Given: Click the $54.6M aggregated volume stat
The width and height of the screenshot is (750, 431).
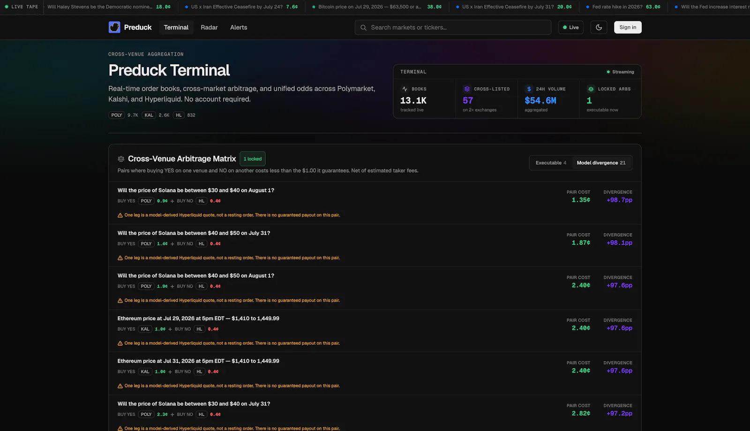Looking at the screenshot, I should 540,101.
